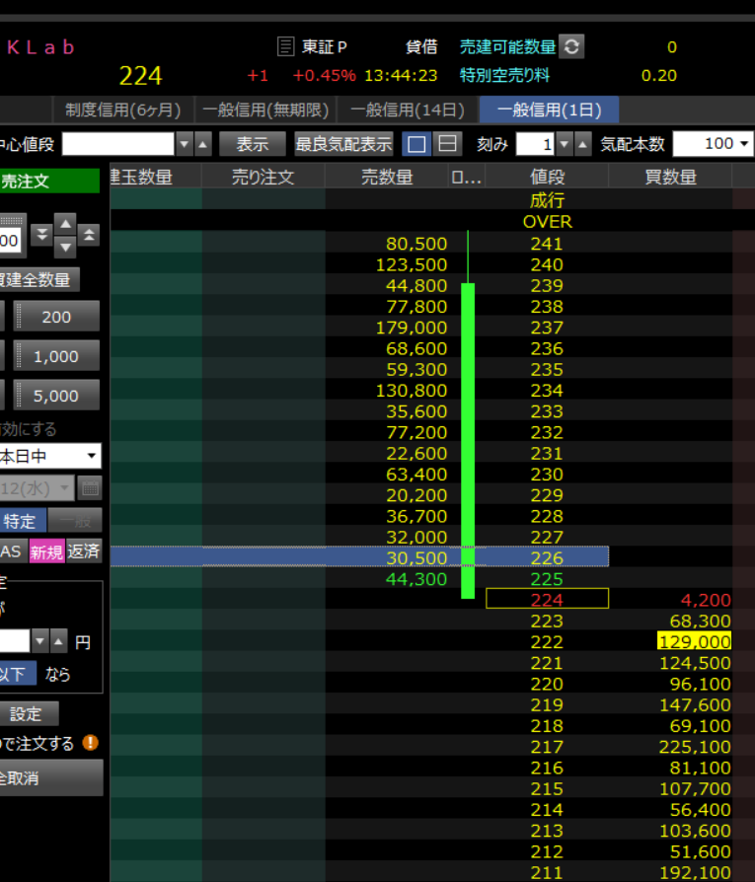This screenshot has width=755, height=882.
Task: Switch to the 制度信用(6ヶ月) tab
Action: (x=122, y=110)
